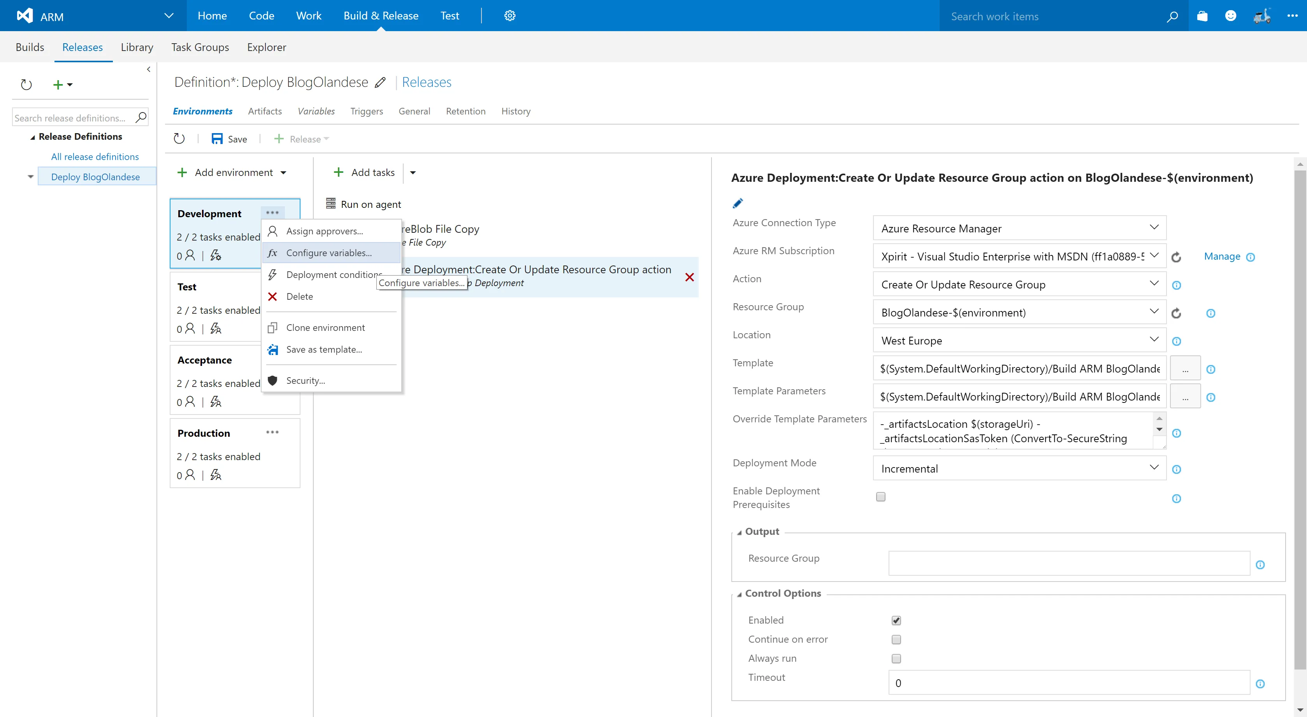Toggle Enable Deployment Prerequisites checkbox
1307x717 pixels.
coord(881,497)
